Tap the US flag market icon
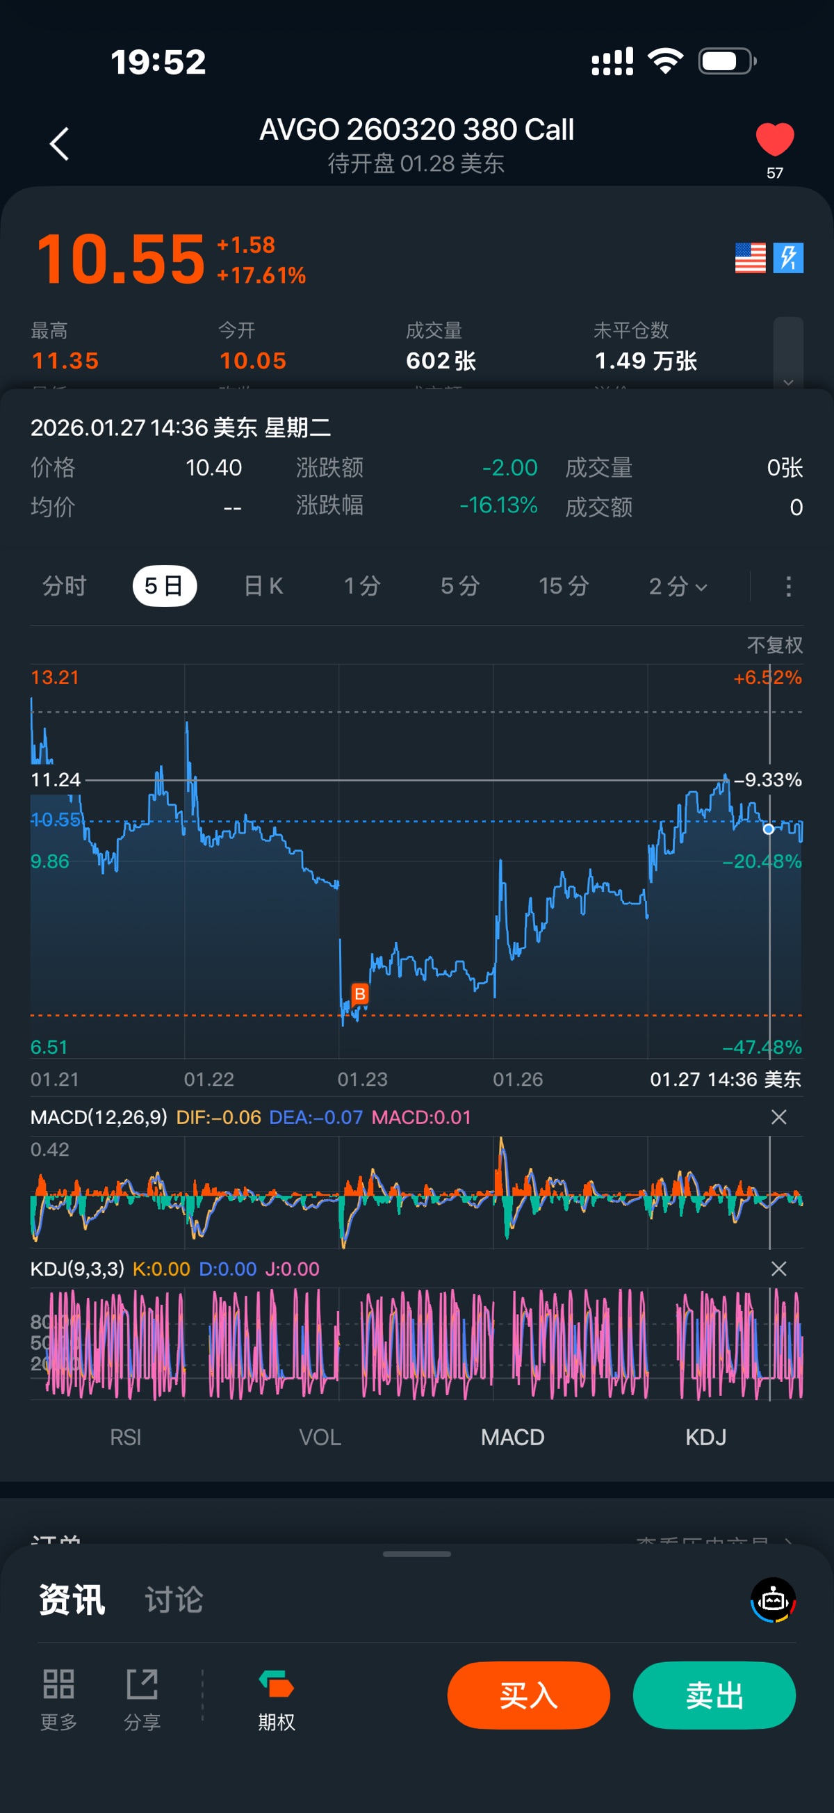This screenshot has width=834, height=1813. tap(749, 258)
